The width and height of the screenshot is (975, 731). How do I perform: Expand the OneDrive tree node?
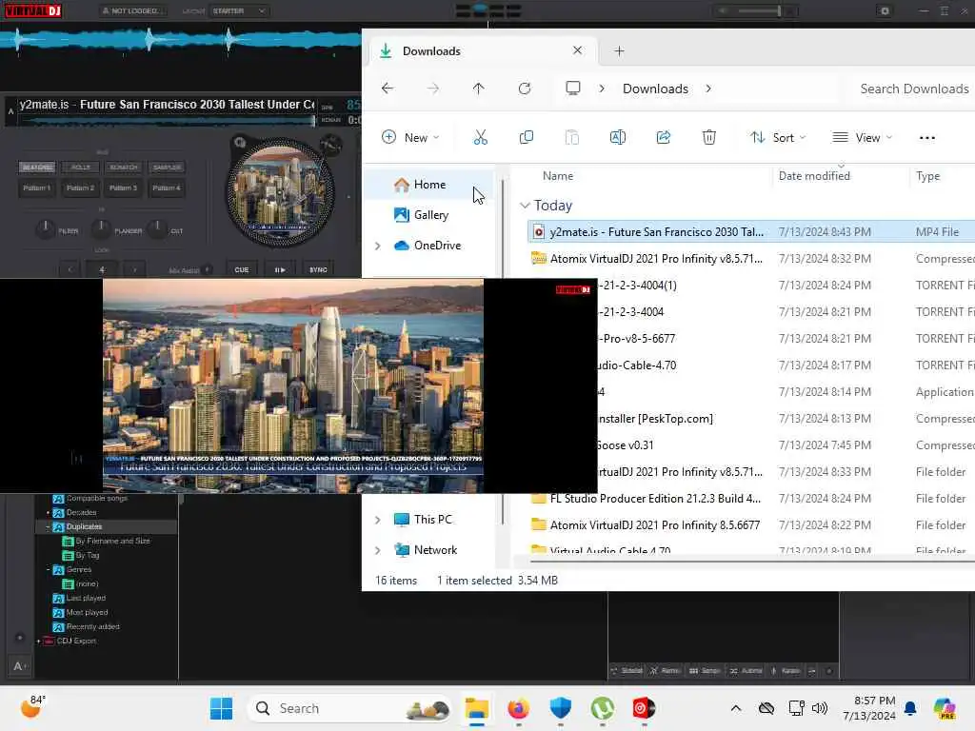377,246
